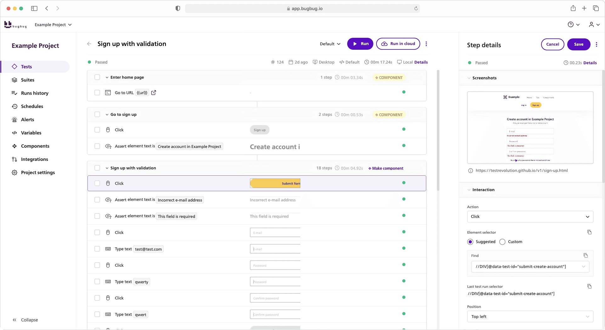Open the Step details three-dot menu

[x=597, y=44]
